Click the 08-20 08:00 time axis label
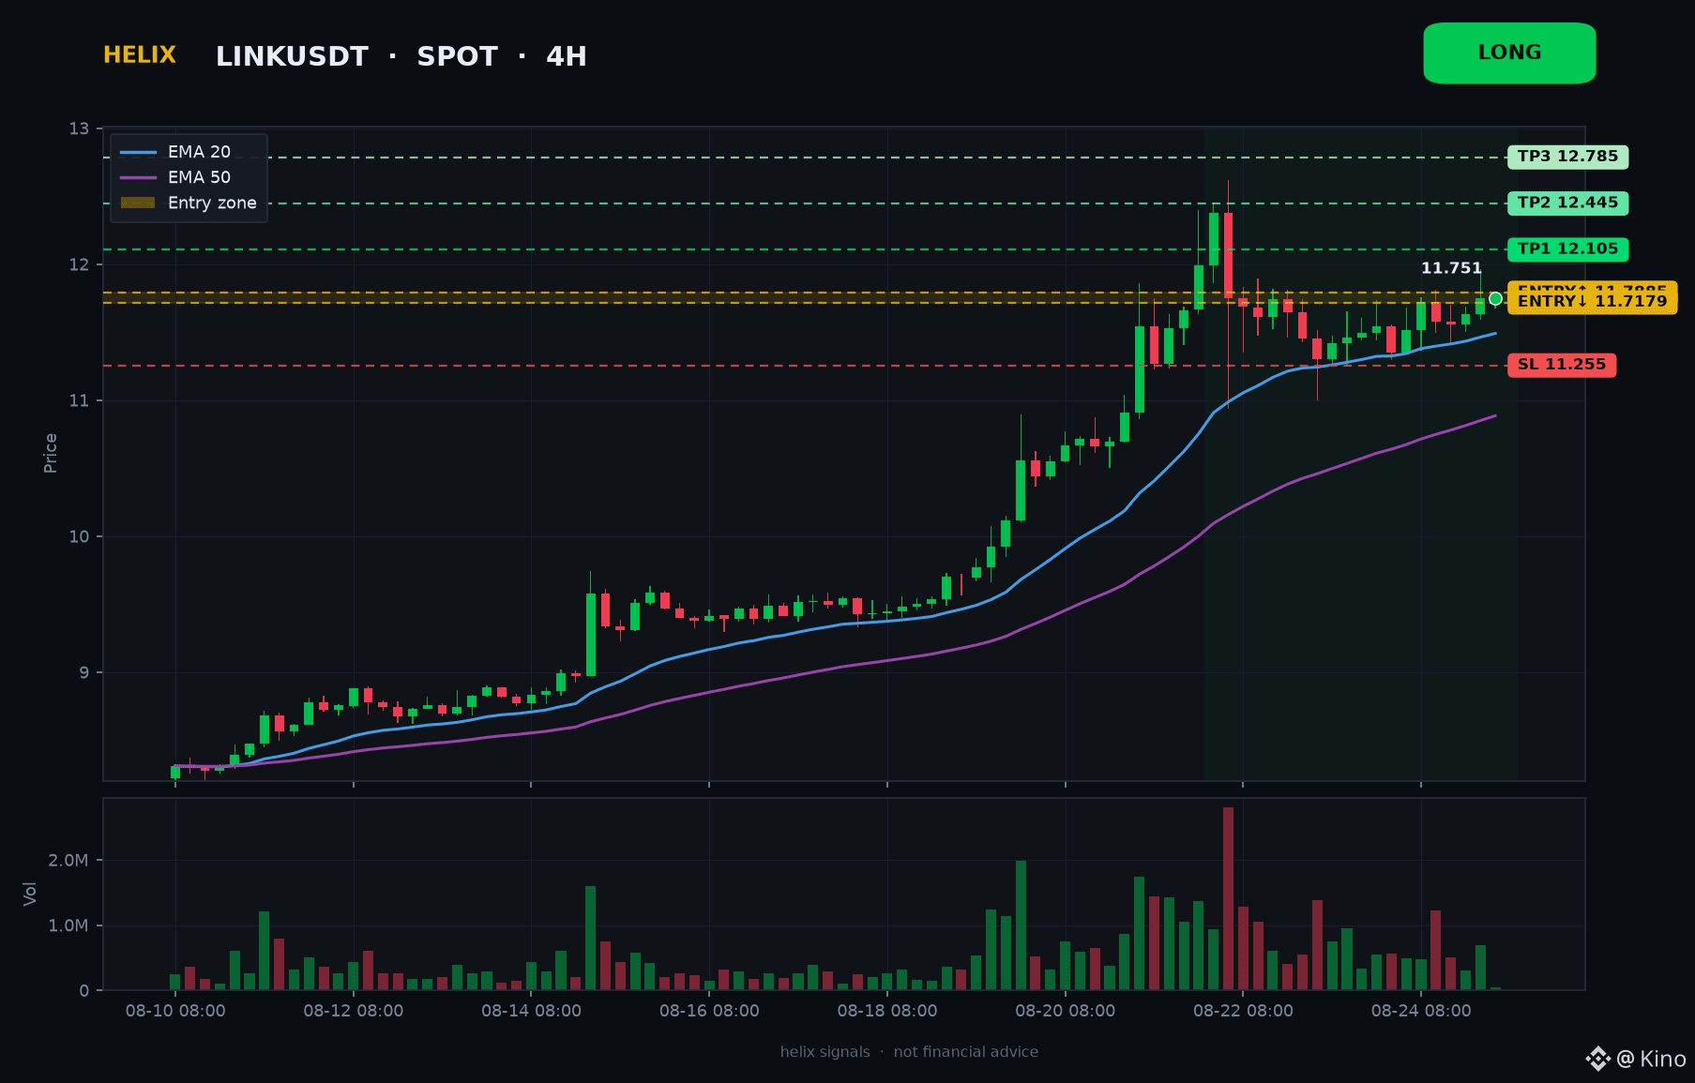 click(1066, 1011)
